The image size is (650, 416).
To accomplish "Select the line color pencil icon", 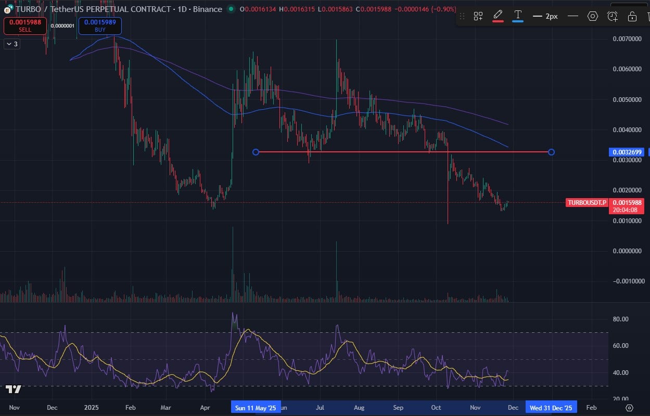I will [498, 14].
